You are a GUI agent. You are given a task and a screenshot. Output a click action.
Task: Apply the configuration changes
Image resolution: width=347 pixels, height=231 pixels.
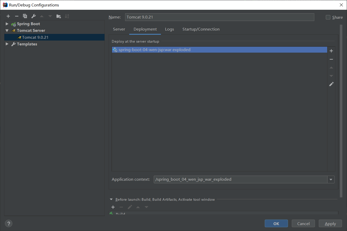point(330,224)
